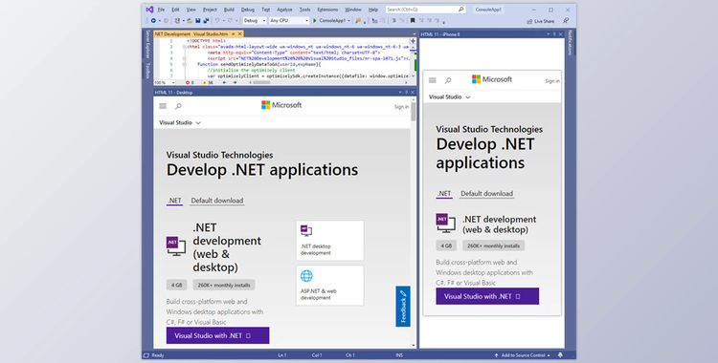The width and height of the screenshot is (718, 363).
Task: Click Visual Studio with .NET button in Desktop preview
Action: [218, 335]
